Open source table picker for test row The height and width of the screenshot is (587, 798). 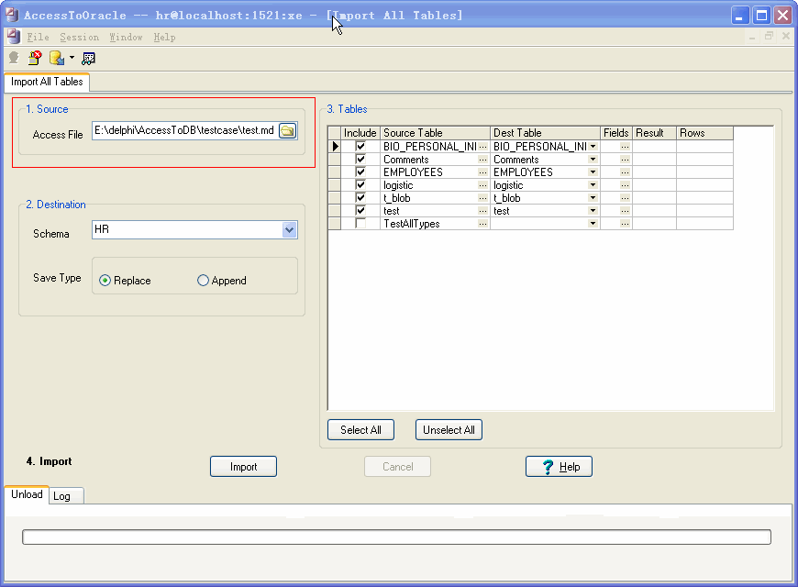point(482,211)
